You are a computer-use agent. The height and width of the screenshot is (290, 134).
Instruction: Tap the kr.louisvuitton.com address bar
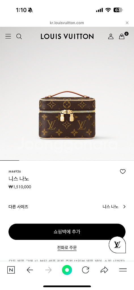(x=67, y=23)
